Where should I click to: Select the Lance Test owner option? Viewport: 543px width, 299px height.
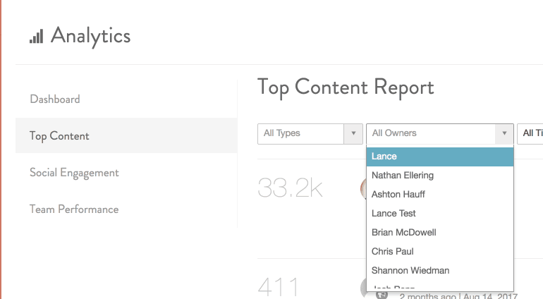(x=393, y=214)
